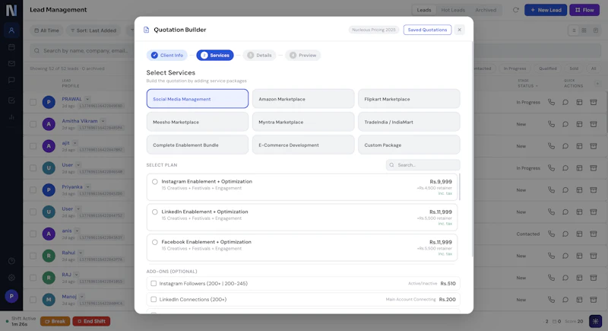Filter leads by Qualified stage

click(547, 68)
